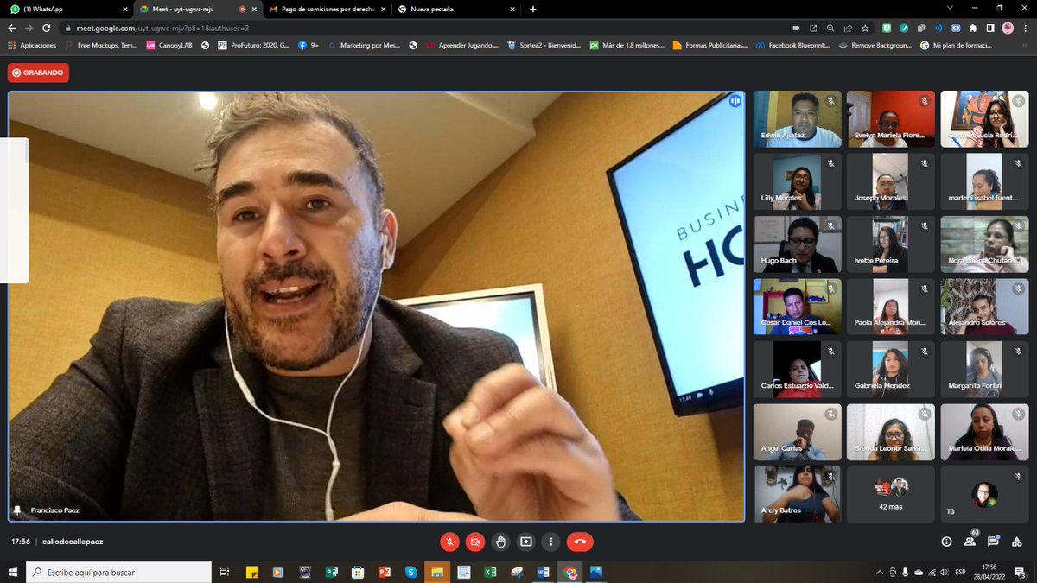This screenshot has width=1037, height=583.
Task: Open Skype from the taskbar
Action: [410, 572]
